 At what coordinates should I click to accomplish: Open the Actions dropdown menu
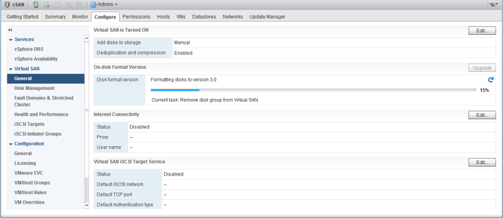click(x=104, y=5)
